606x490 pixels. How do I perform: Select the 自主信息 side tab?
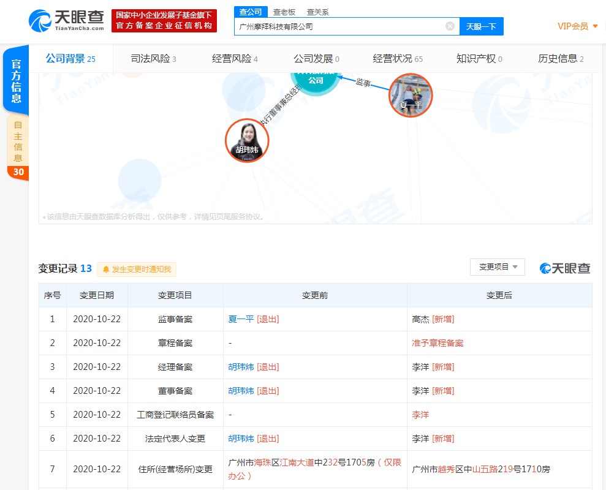coord(18,147)
